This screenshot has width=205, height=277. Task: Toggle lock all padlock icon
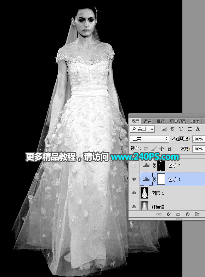pos(170,149)
